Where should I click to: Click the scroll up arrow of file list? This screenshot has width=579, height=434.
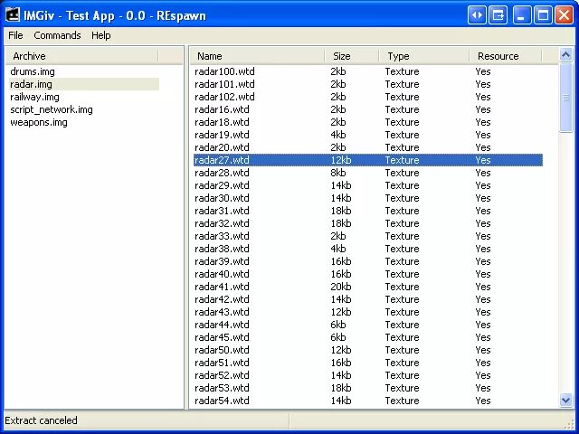[565, 55]
